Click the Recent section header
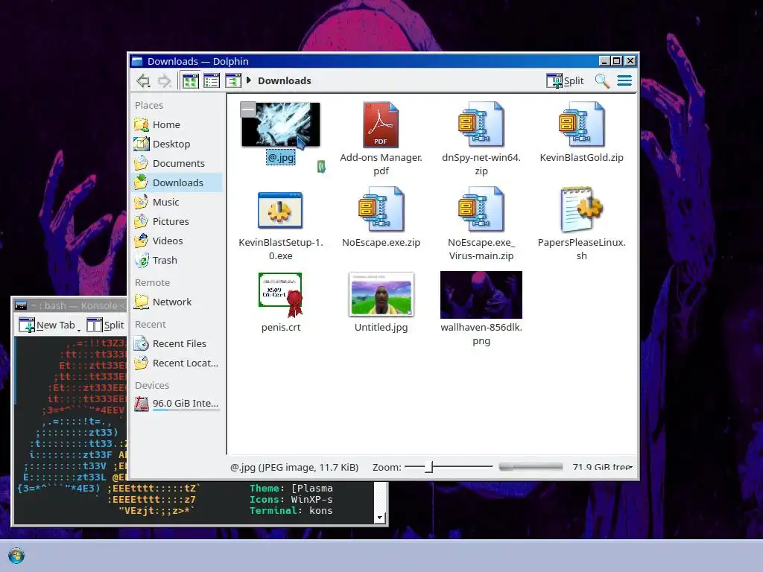 [151, 325]
